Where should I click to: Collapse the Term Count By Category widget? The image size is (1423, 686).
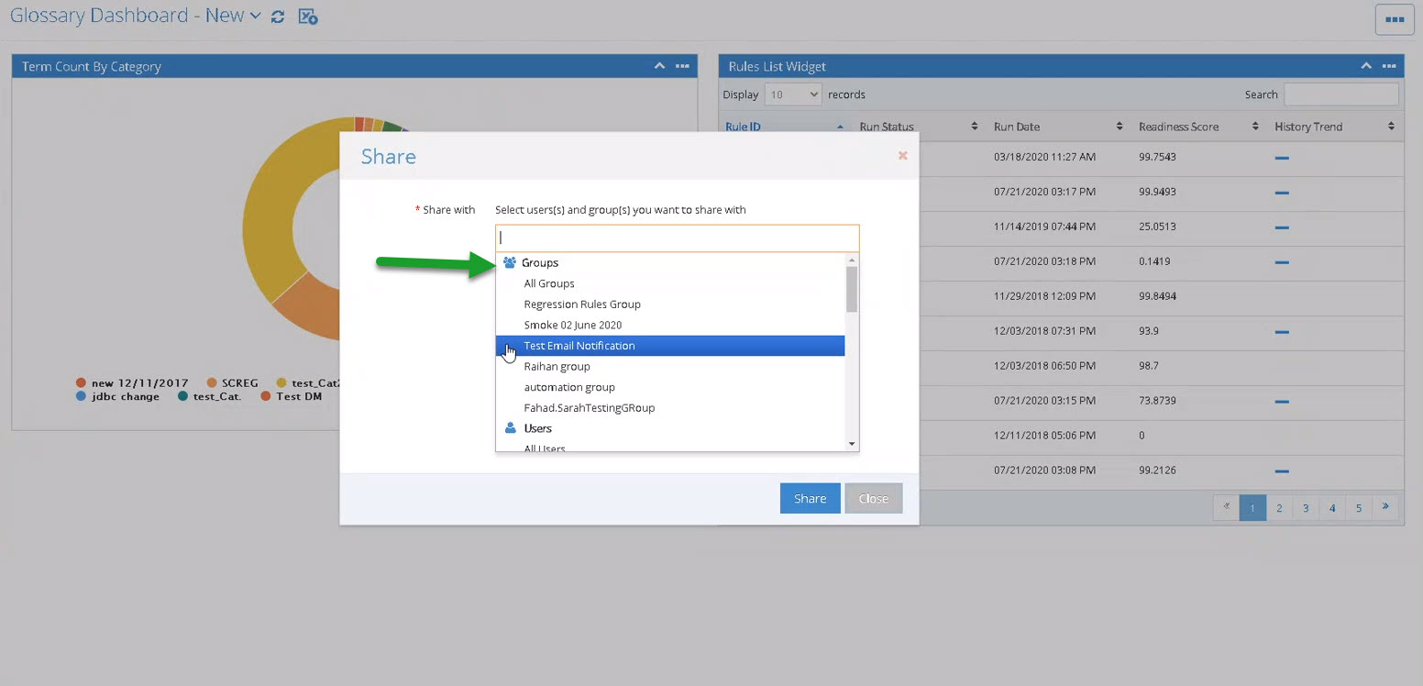[659, 66]
